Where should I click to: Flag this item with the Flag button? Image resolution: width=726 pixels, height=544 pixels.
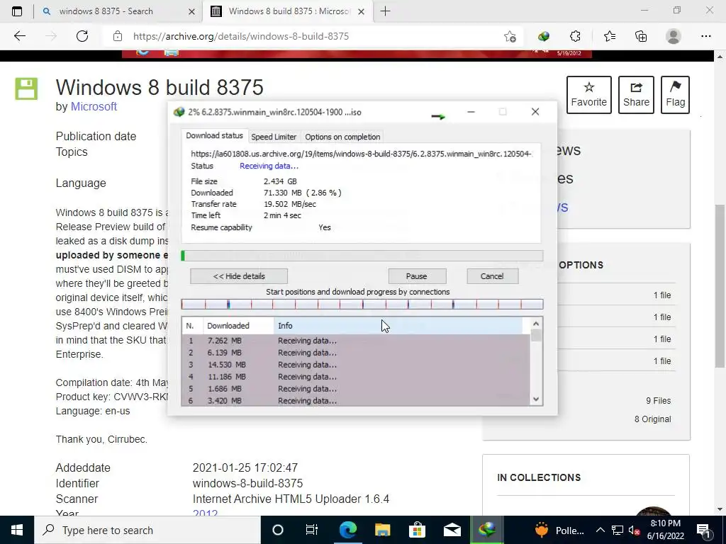(x=675, y=95)
